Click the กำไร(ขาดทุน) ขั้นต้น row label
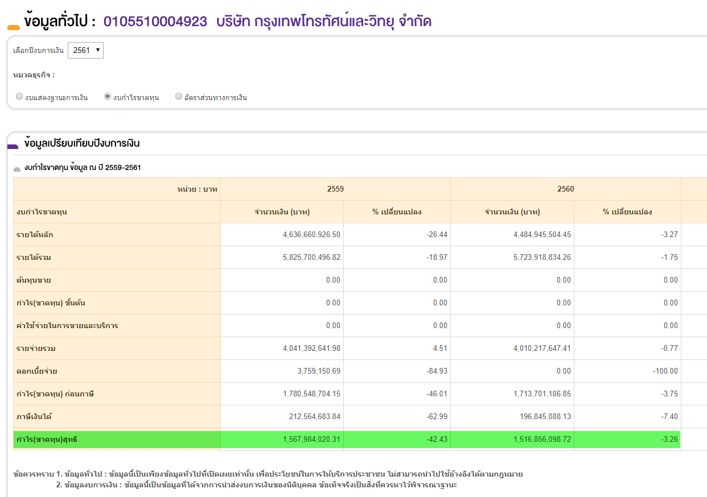This screenshot has width=707, height=497. [51, 303]
